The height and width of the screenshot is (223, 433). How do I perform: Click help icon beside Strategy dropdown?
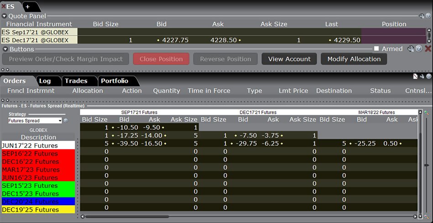click(x=66, y=121)
